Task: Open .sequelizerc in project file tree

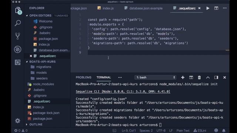Action: coord(41,101)
